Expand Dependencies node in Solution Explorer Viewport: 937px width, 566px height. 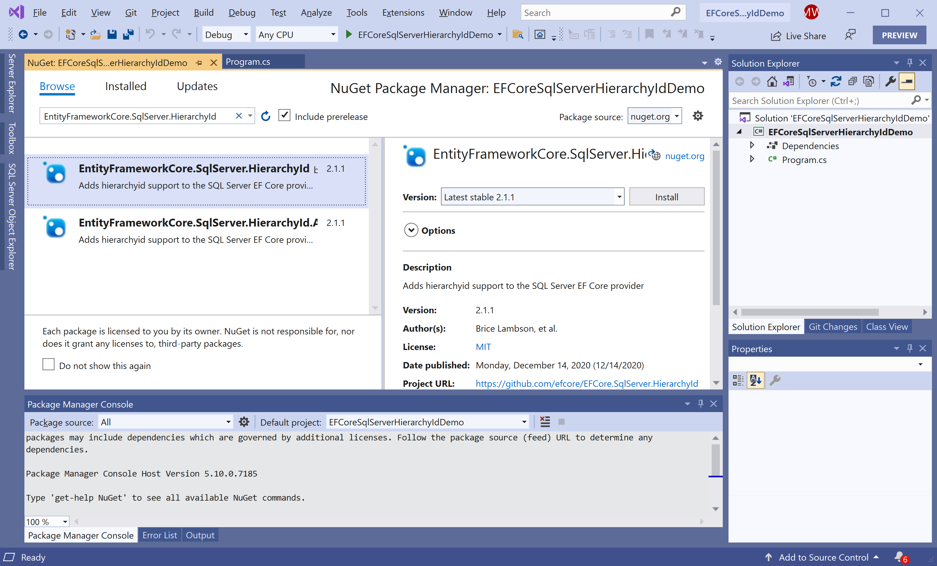pyautogui.click(x=752, y=145)
